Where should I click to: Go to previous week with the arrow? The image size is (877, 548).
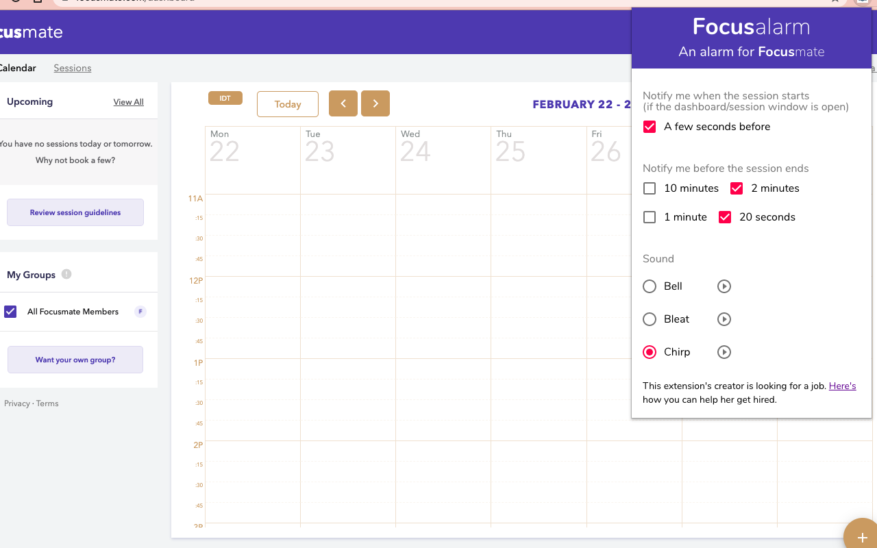pos(343,103)
